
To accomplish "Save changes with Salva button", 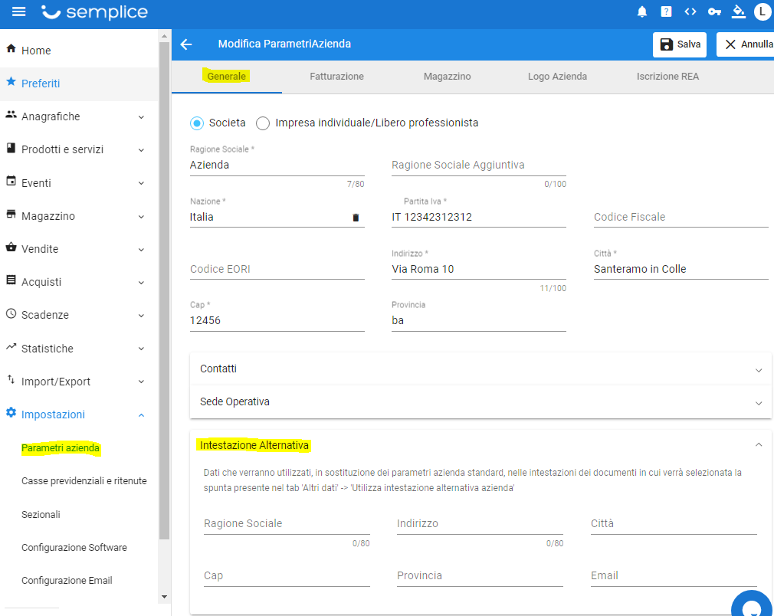I will pyautogui.click(x=680, y=44).
